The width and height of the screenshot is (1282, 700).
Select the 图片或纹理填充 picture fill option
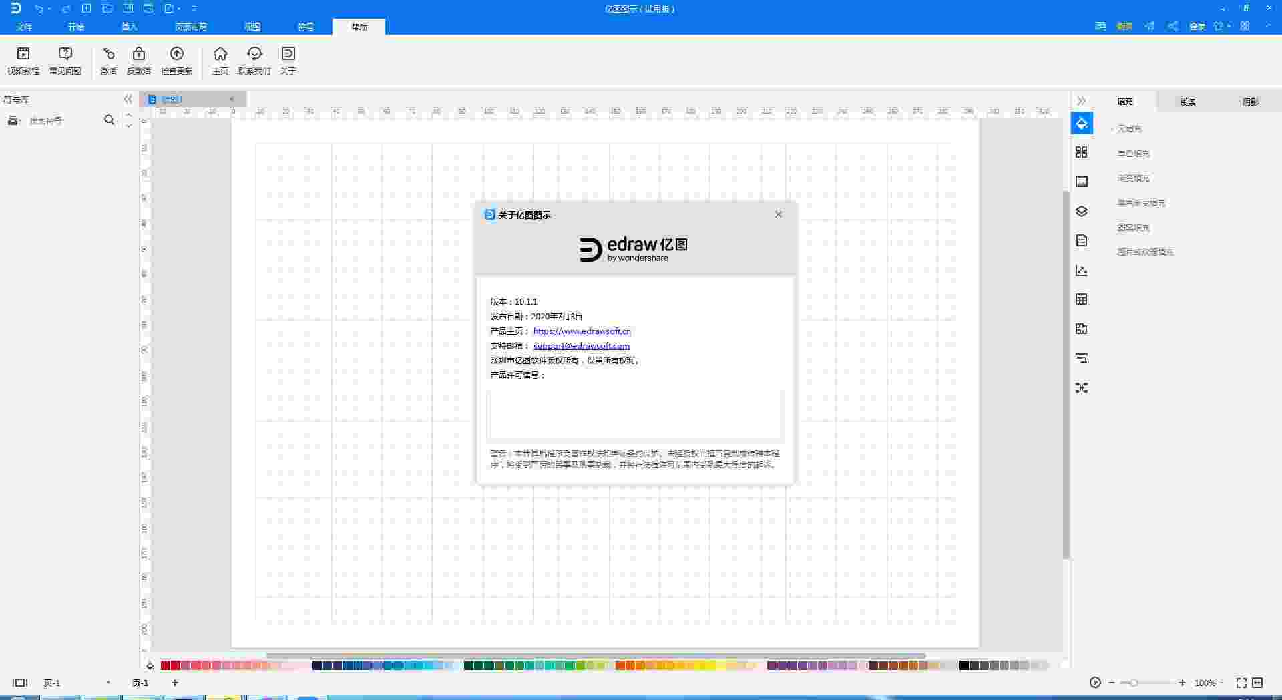click(1146, 252)
